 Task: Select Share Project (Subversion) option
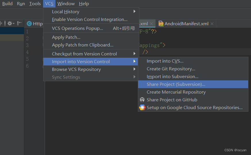tap(176, 84)
